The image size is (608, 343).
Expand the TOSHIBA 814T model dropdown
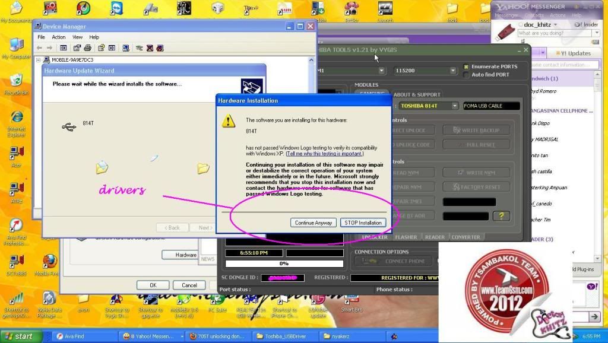(x=455, y=106)
